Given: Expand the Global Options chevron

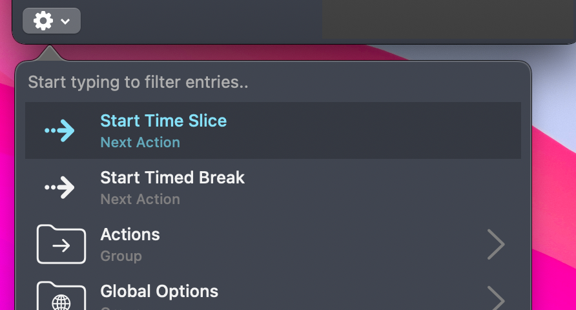Looking at the screenshot, I should pyautogui.click(x=496, y=298).
